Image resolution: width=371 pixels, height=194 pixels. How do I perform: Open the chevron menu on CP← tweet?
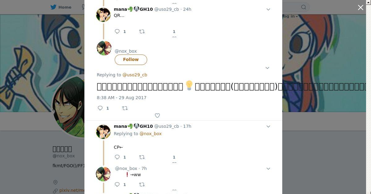(268, 126)
